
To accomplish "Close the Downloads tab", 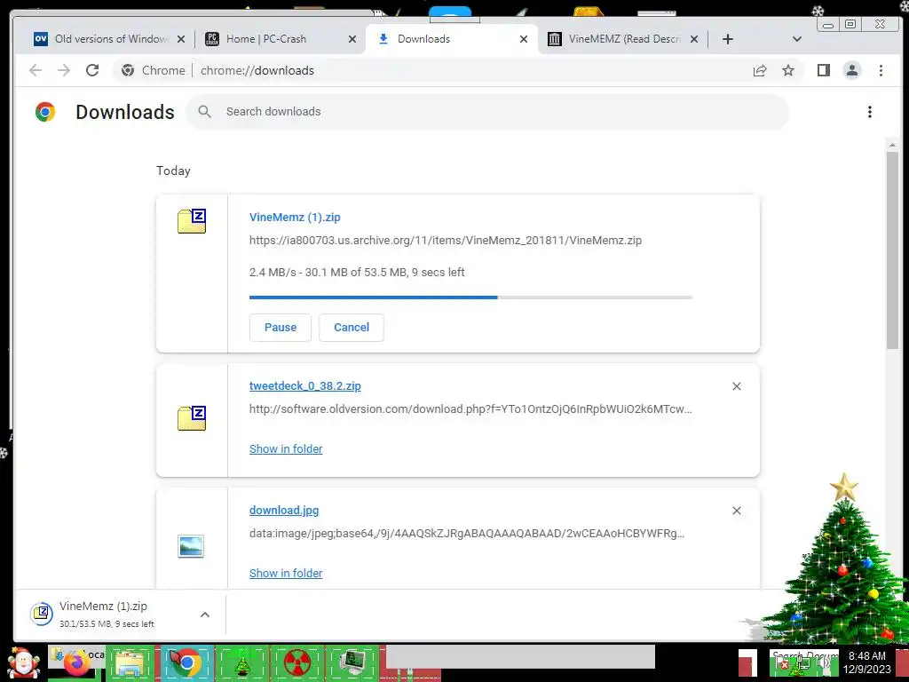I will coord(524,39).
